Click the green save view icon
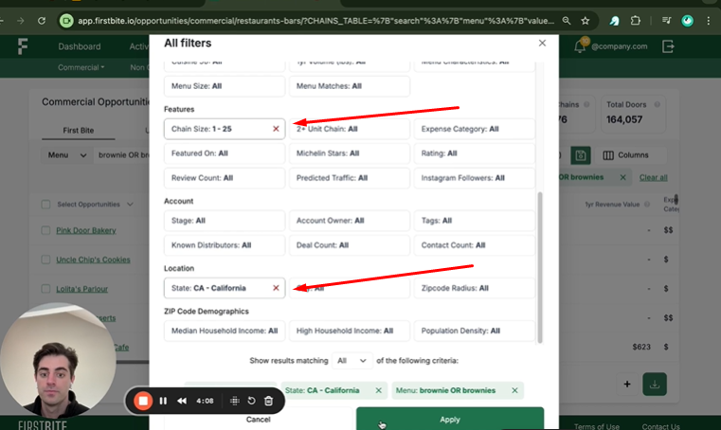This screenshot has height=430, width=721. [580, 155]
